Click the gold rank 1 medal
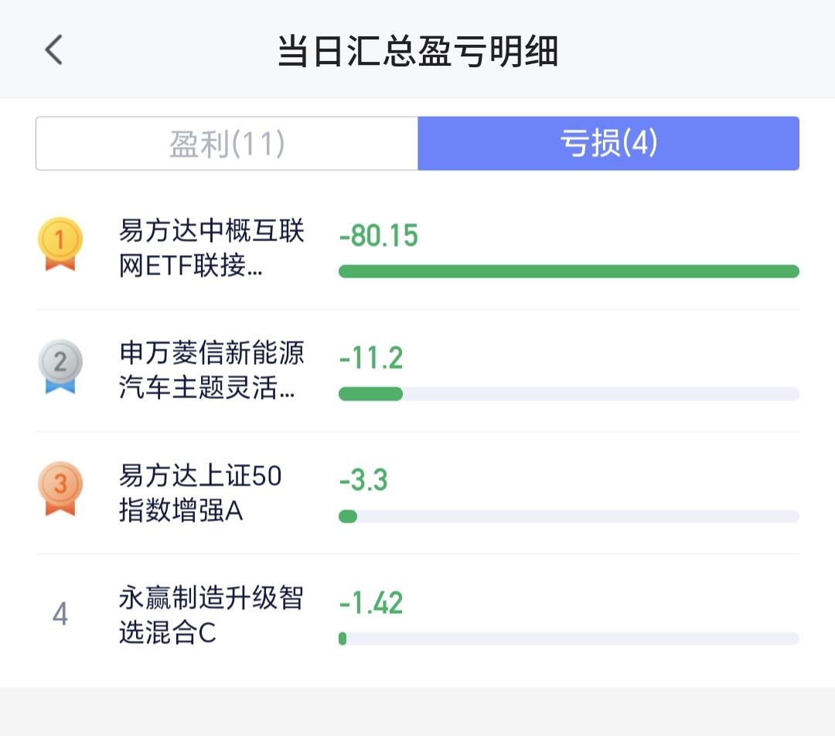This screenshot has height=736, width=835. tap(60, 244)
